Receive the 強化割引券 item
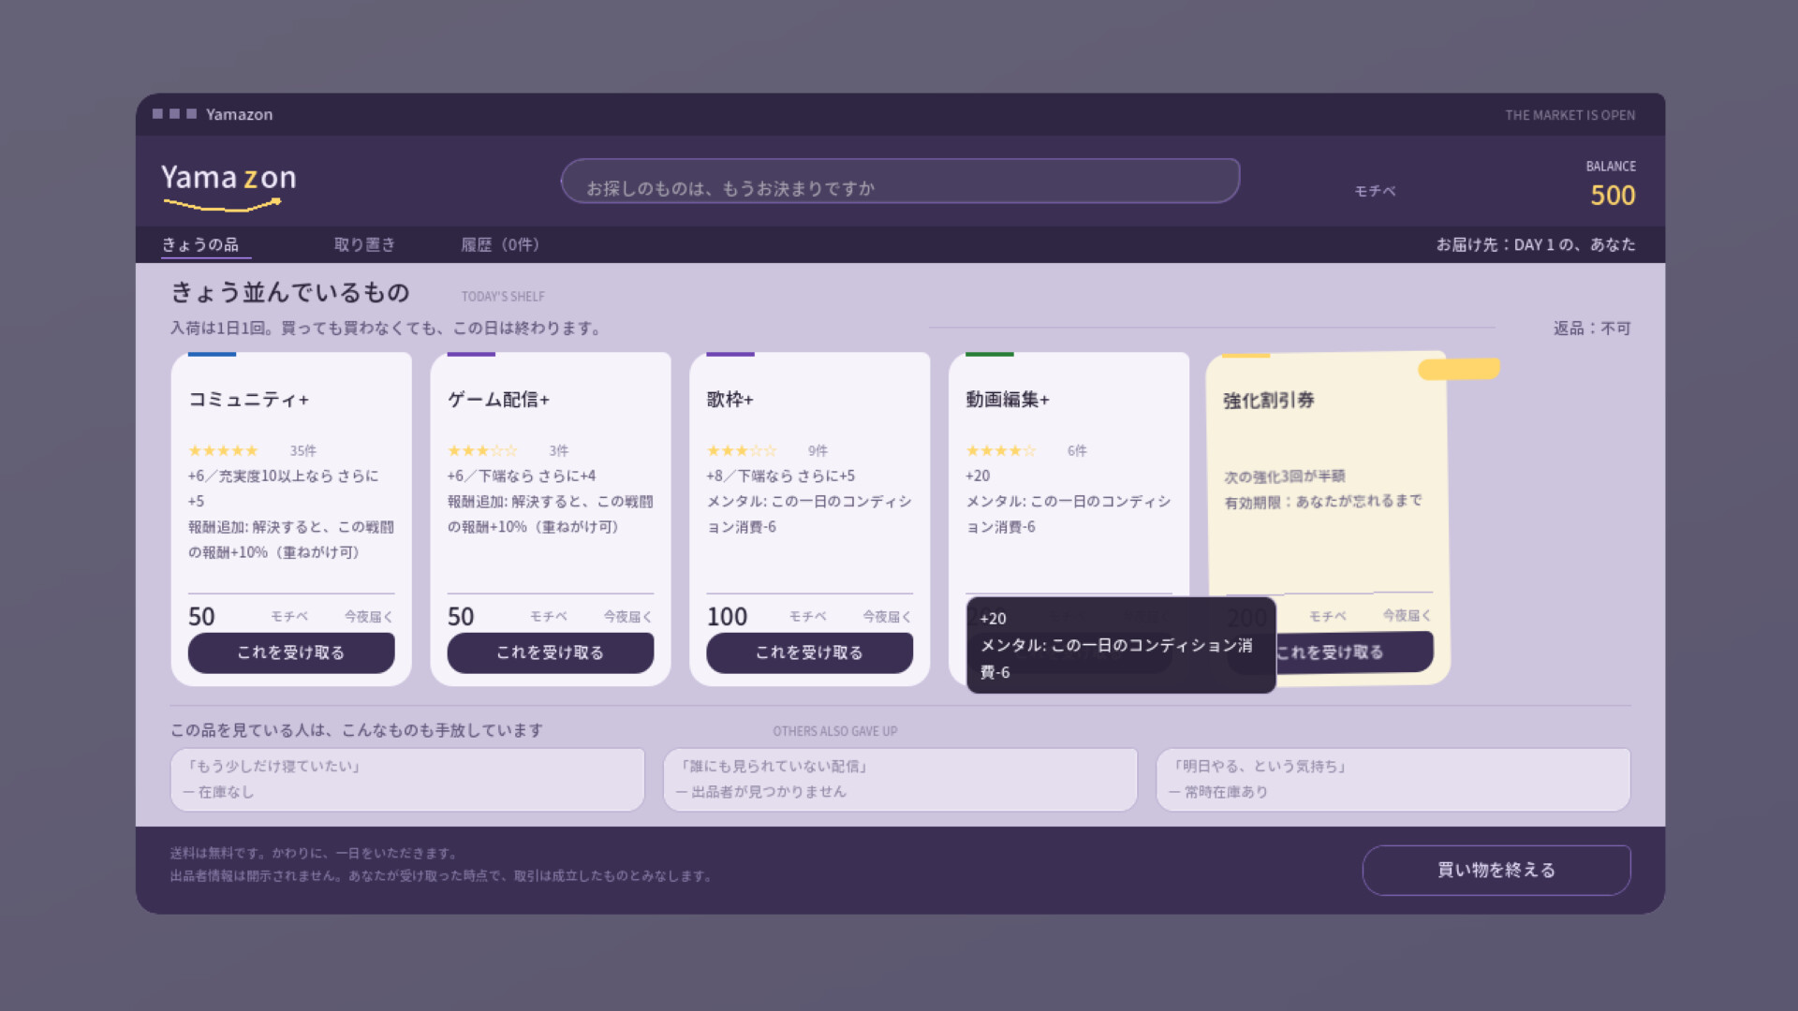The width and height of the screenshot is (1798, 1011). [1354, 652]
